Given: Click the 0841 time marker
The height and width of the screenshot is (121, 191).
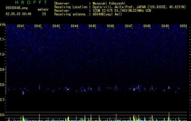Looking at the screenshot, I should point(20,26).
